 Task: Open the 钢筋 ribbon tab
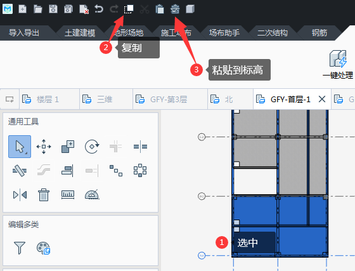319,33
